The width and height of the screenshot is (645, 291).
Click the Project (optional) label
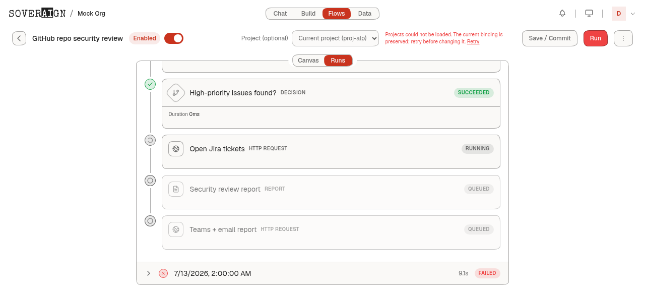click(x=265, y=38)
